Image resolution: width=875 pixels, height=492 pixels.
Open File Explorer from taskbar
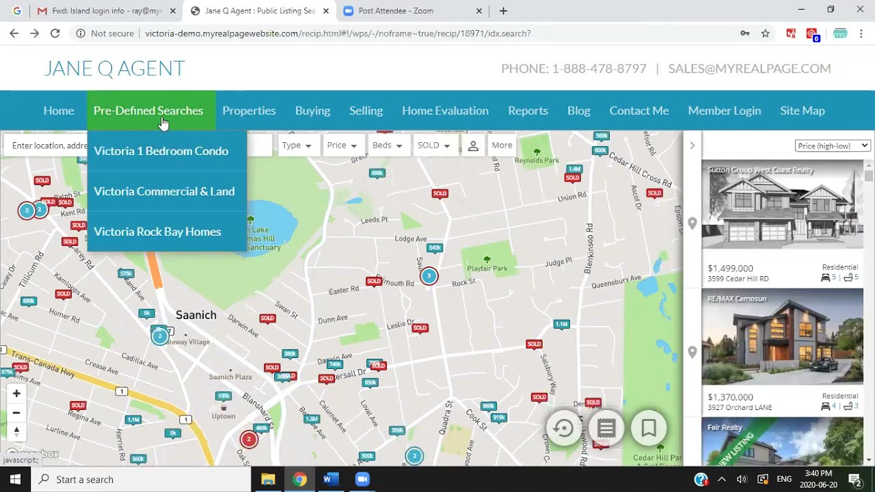268,479
